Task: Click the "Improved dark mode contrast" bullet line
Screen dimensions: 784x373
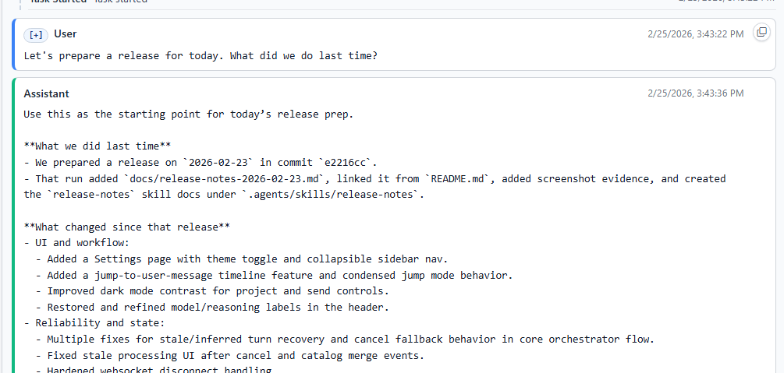Action: tap(218, 291)
